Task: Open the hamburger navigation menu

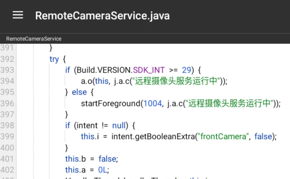Action: tap(18, 15)
